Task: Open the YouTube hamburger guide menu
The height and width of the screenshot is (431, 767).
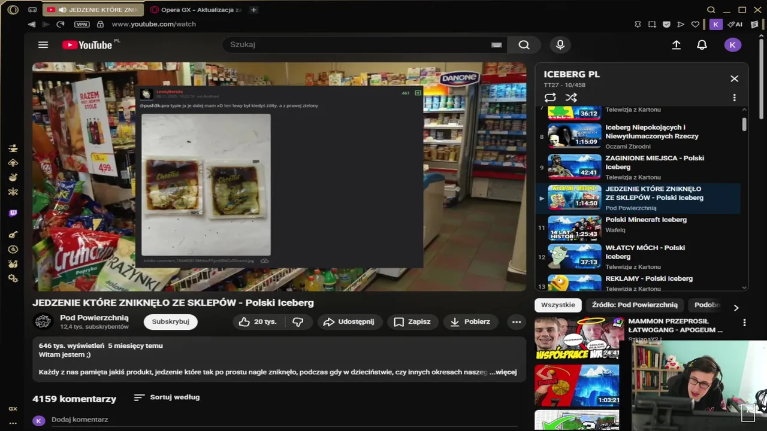Action: 43,45
